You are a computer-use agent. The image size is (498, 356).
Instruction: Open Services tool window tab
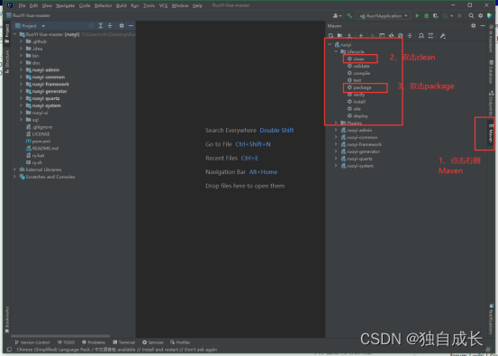point(153,342)
